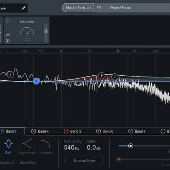Click the 540 Hz frequency field
The height and width of the screenshot is (170, 170).
(x=71, y=147)
